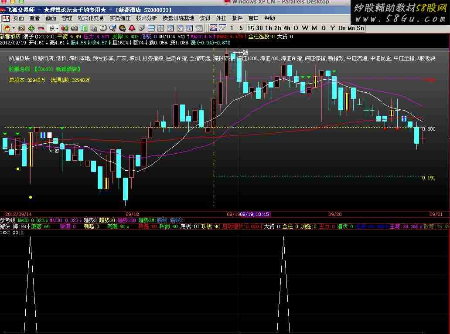Click the green four-way move arrows icon
Image resolution: width=450 pixels, height=334 pixels.
click(x=31, y=28)
